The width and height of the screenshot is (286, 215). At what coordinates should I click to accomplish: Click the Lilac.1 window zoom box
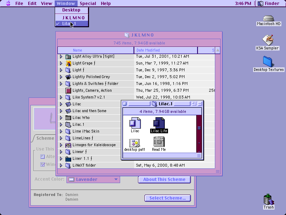[194, 104]
